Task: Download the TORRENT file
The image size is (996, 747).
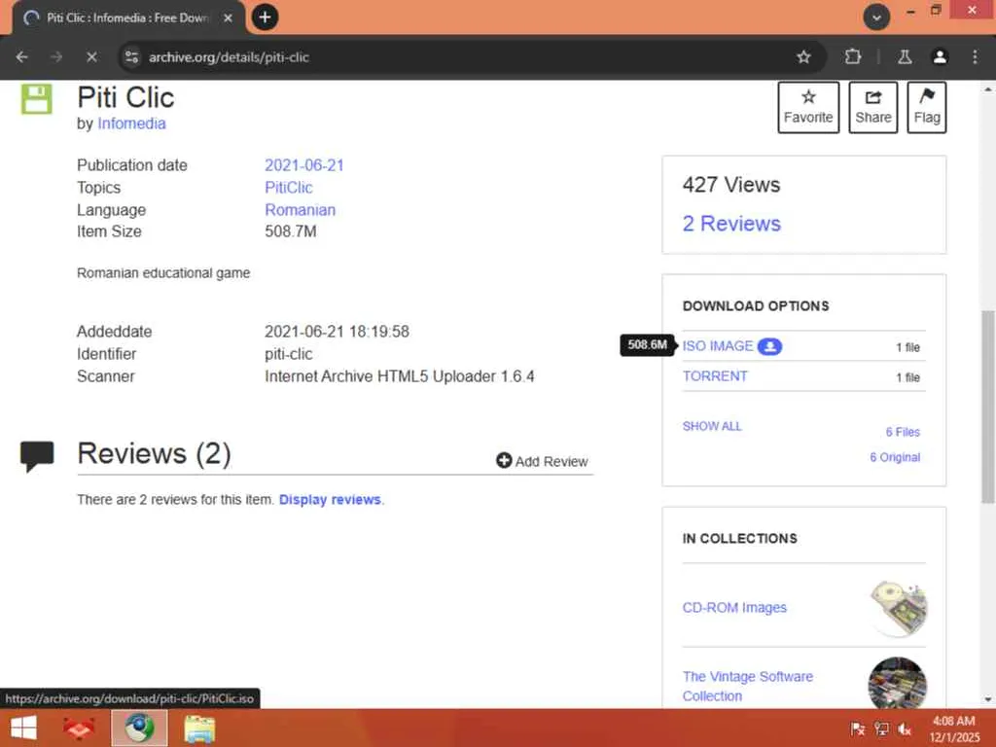Action: [715, 376]
